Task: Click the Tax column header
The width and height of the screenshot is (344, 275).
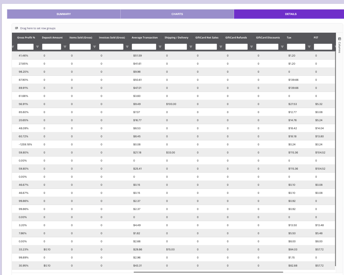Action: click(289, 38)
